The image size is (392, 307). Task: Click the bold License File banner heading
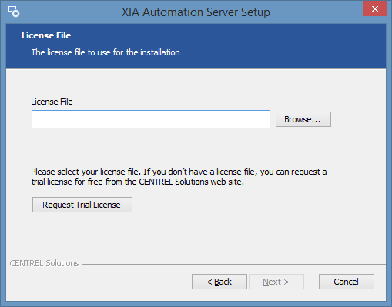point(46,35)
